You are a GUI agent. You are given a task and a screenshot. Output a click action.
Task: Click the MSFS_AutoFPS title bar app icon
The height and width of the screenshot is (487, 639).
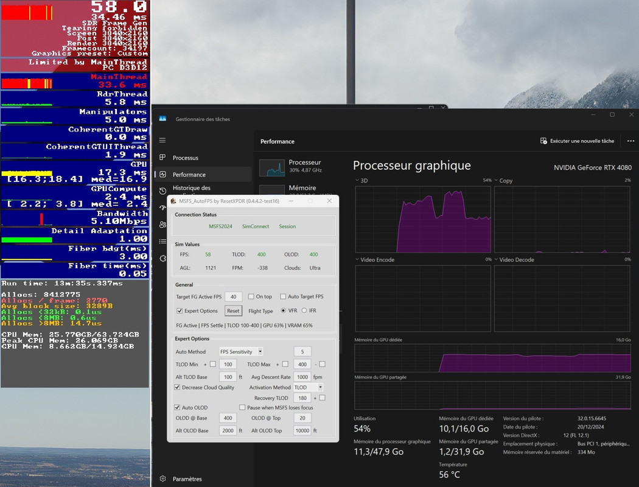tap(173, 201)
